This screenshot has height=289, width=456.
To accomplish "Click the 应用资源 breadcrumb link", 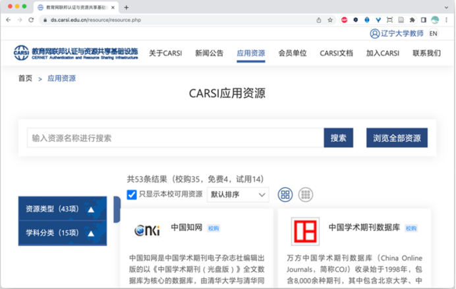I will (62, 78).
